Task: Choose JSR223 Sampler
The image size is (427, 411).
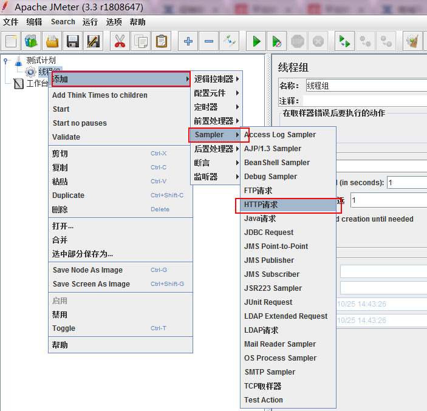Action: (289, 288)
